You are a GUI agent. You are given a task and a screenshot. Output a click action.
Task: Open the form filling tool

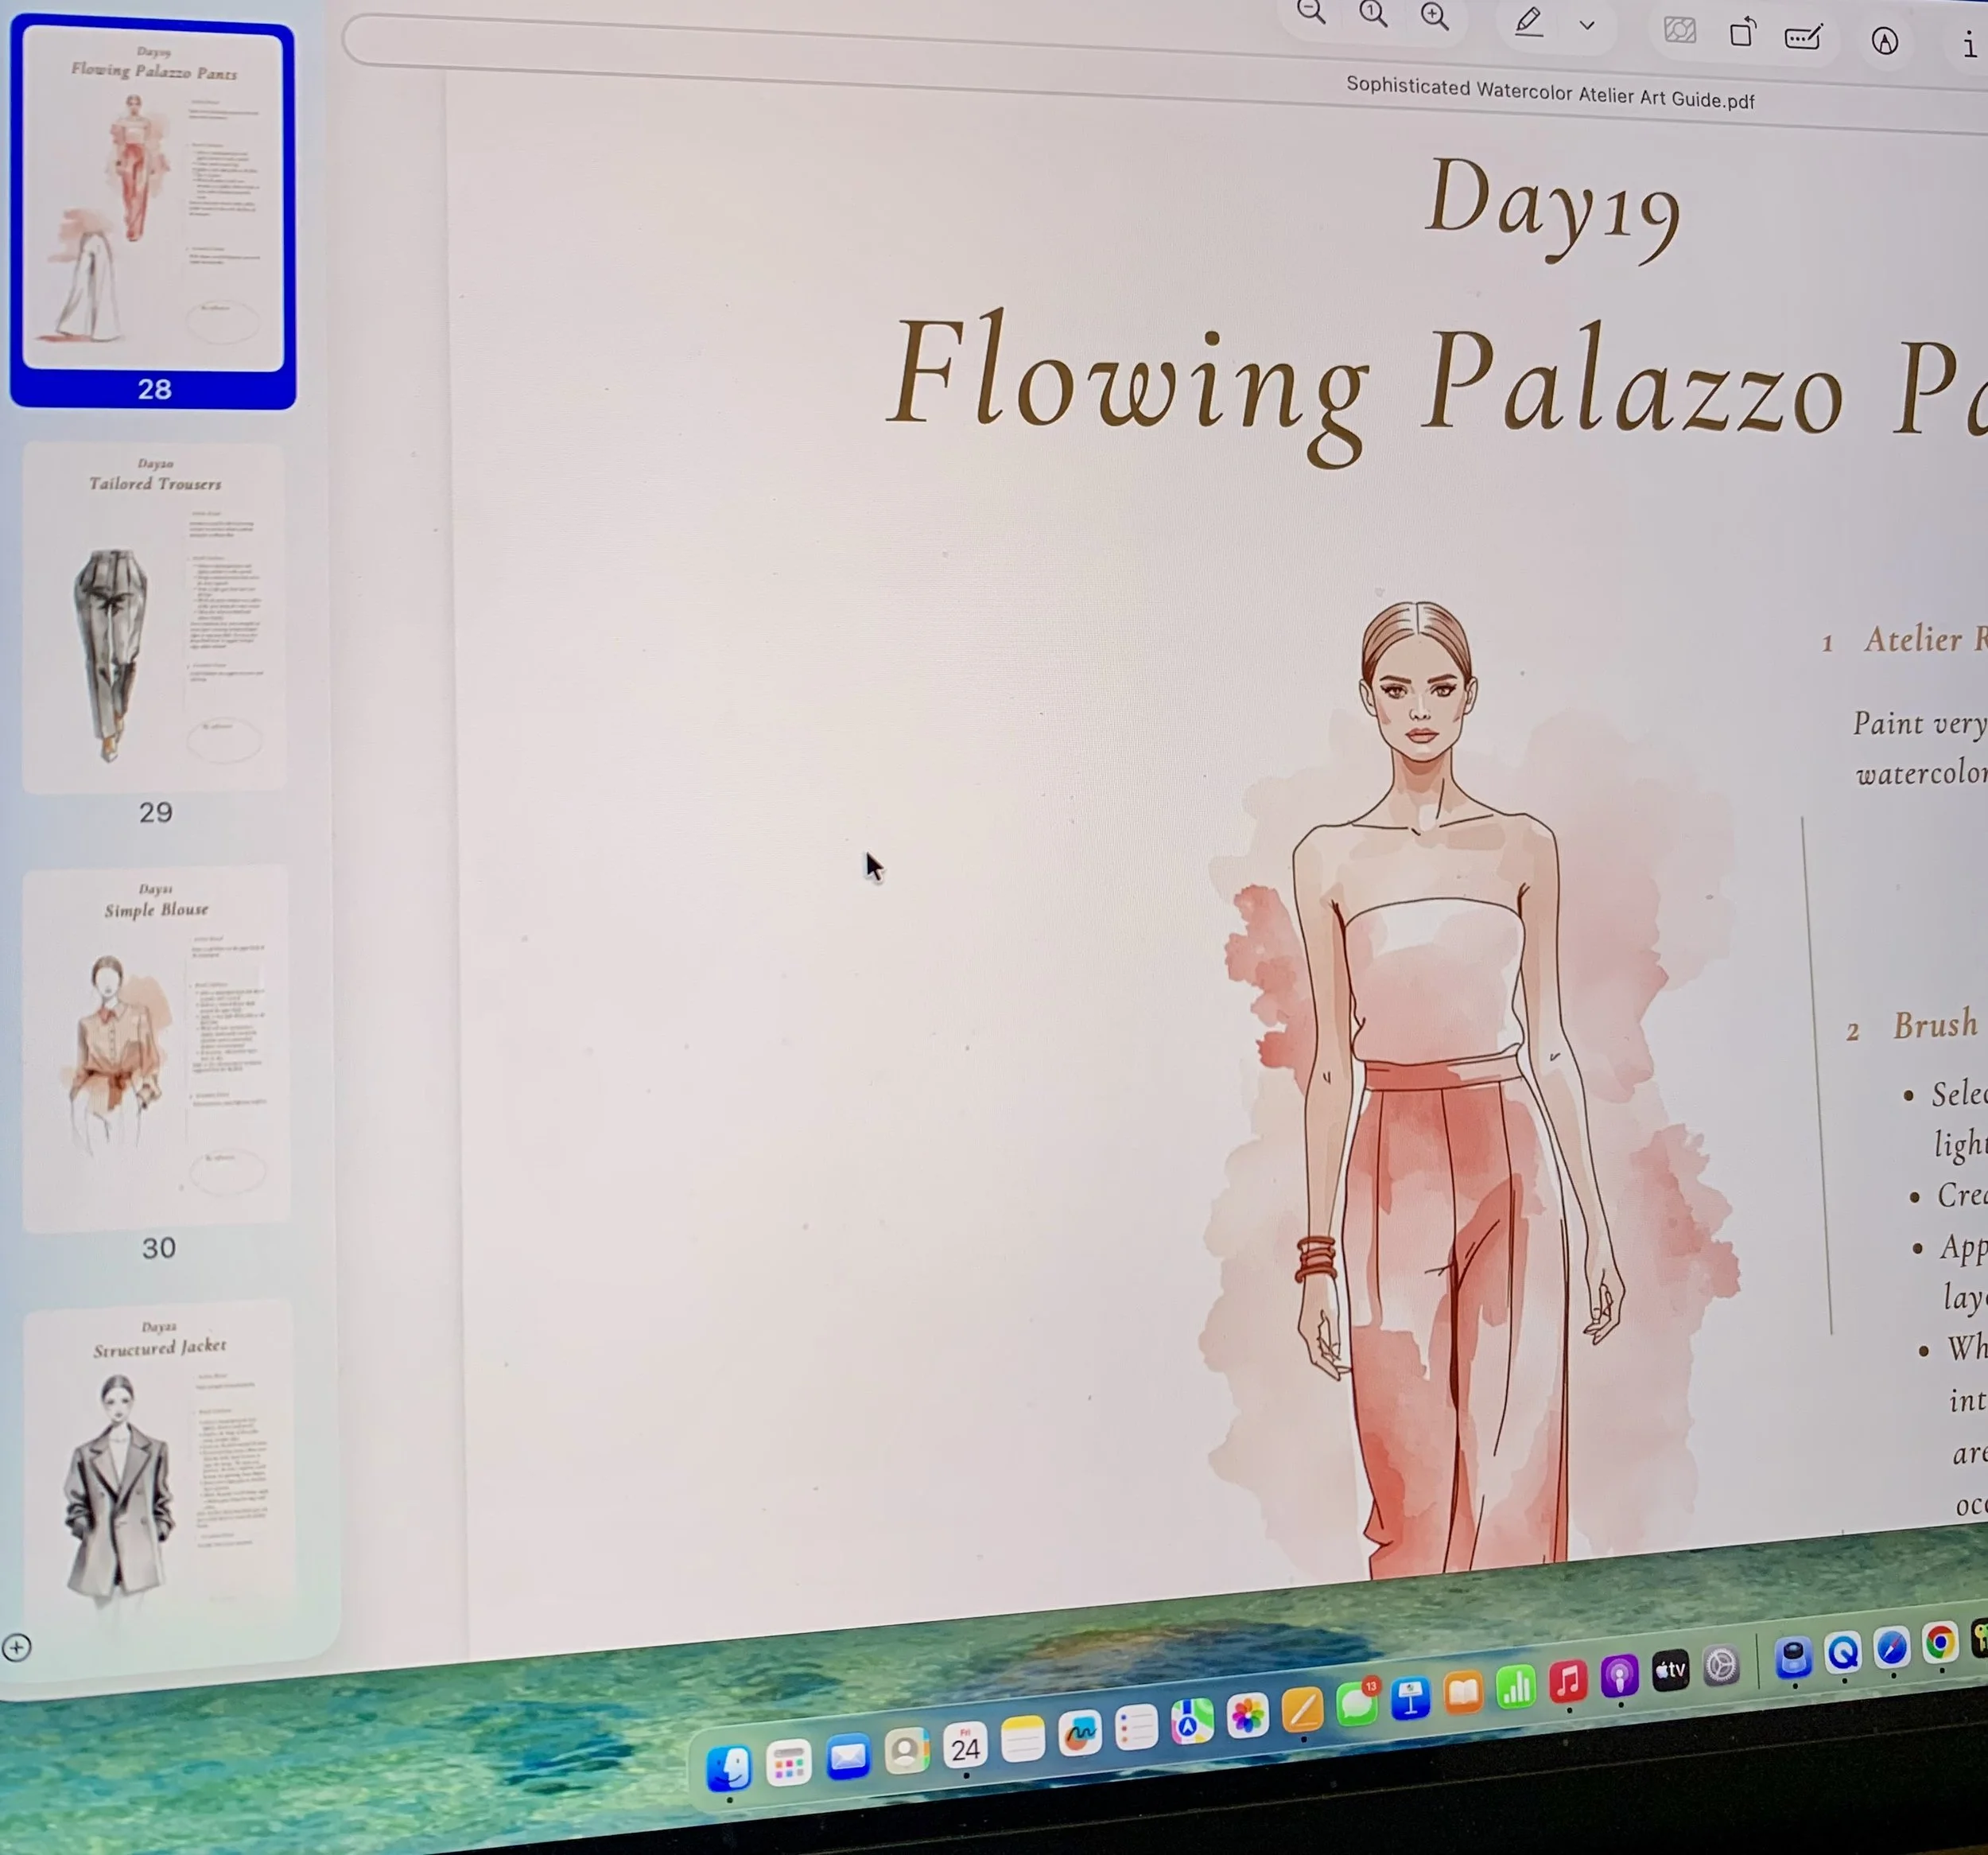pos(1803,38)
